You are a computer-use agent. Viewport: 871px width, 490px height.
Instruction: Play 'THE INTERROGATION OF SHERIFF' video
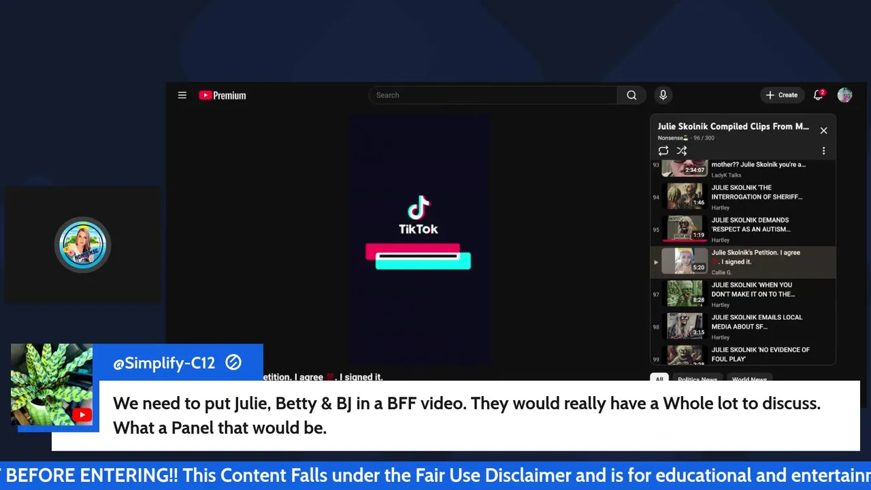point(743,197)
